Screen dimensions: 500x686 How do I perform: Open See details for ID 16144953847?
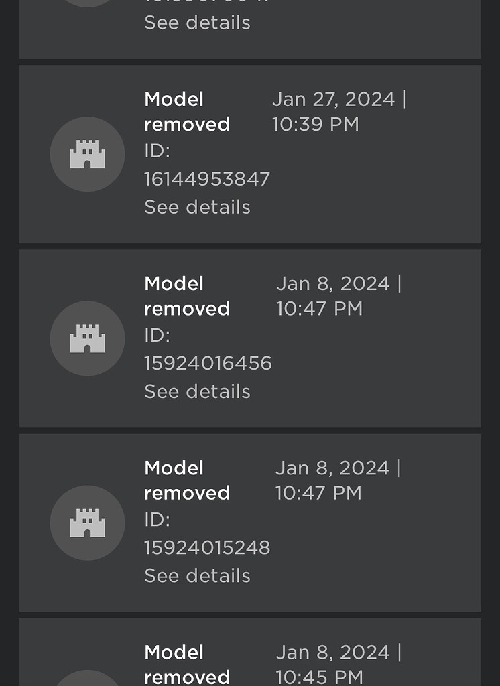198,207
